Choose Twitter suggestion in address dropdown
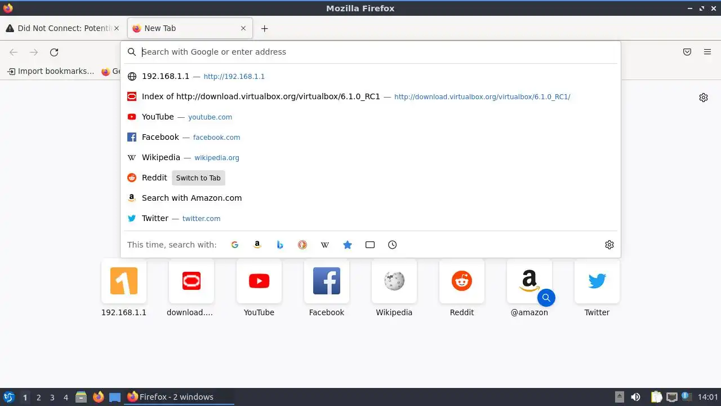Screen dimensions: 721x406 pos(371,218)
